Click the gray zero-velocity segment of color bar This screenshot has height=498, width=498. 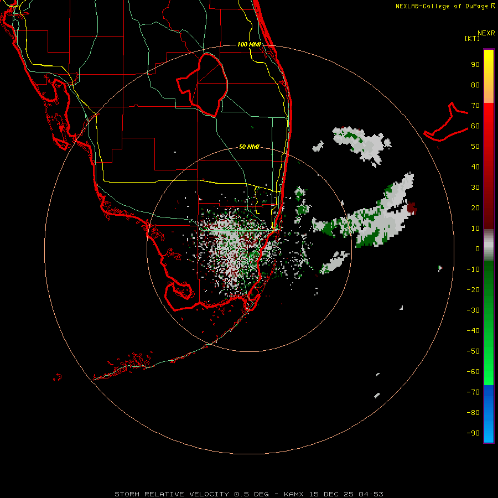coord(489,245)
